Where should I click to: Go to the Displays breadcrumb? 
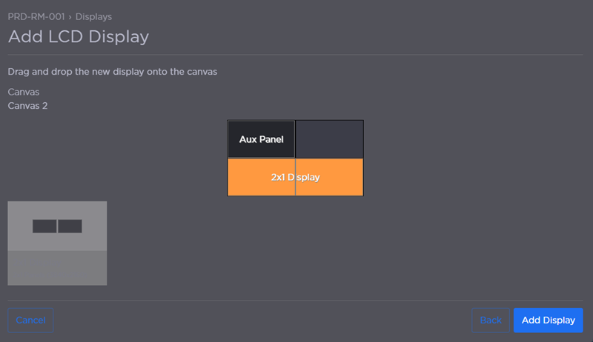(x=93, y=16)
